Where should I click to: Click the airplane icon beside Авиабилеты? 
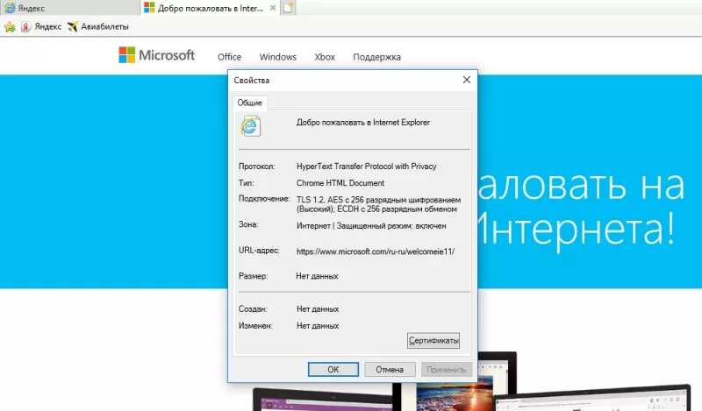click(x=73, y=27)
